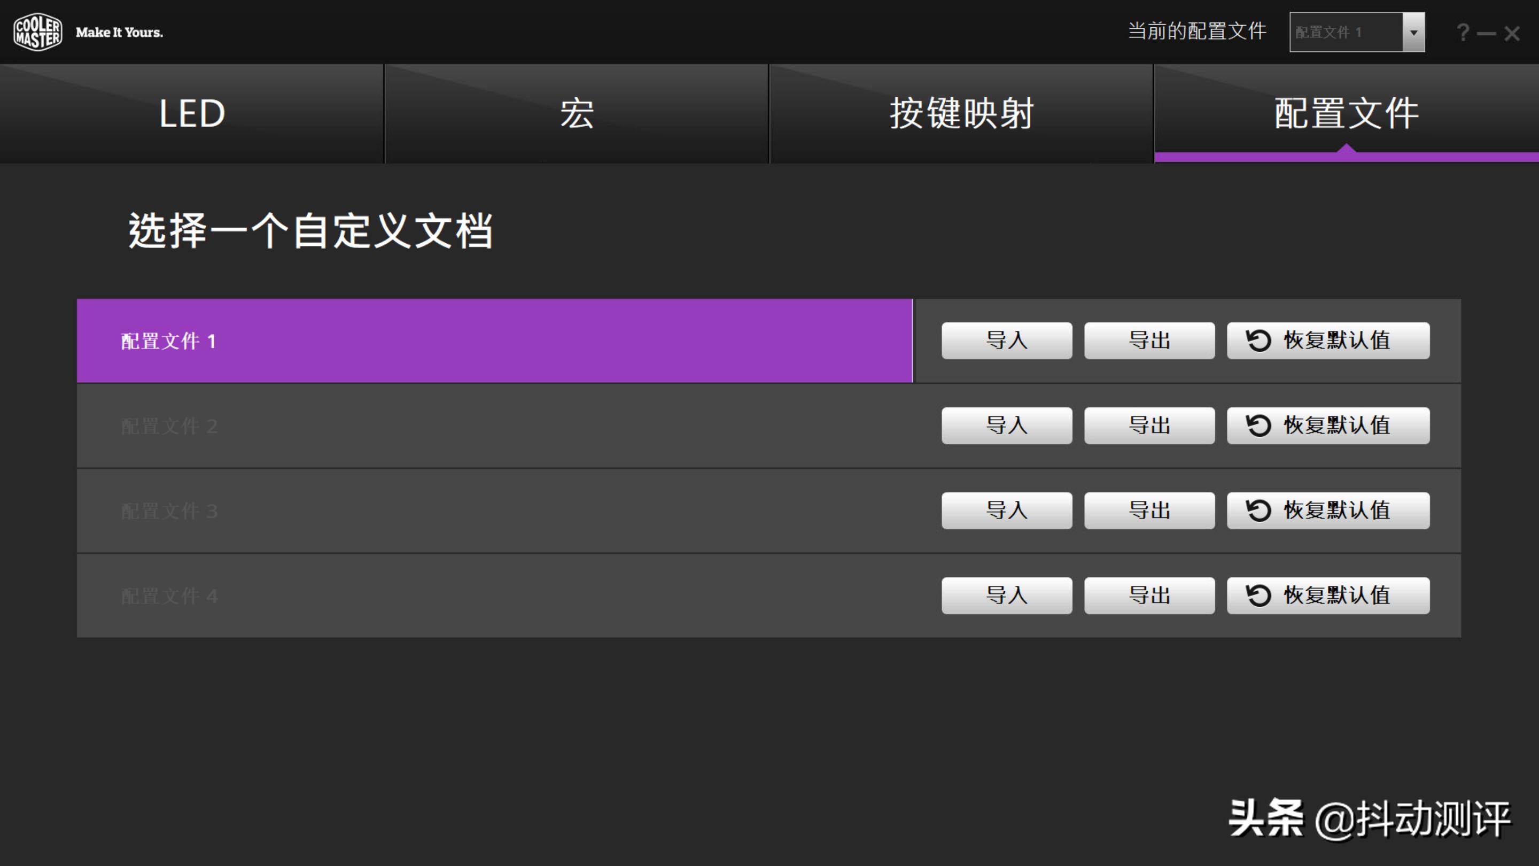
Task: Click 导入 for 配置文件 1
Action: 1007,341
